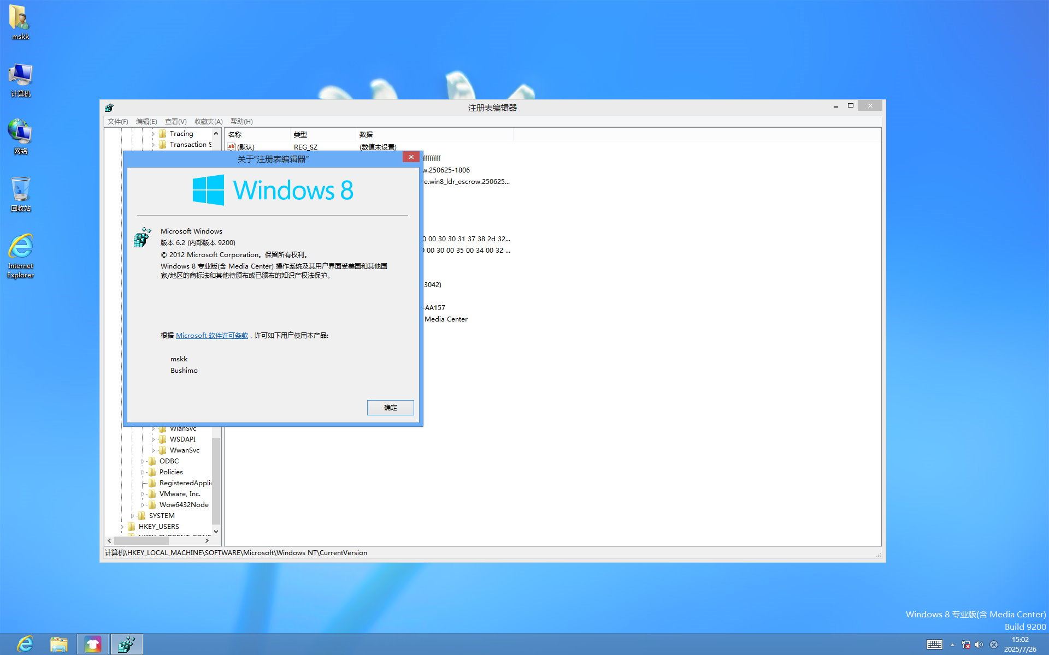Open the Favorites (收藏夹) menu
Viewport: 1049px width, 655px height.
(208, 121)
